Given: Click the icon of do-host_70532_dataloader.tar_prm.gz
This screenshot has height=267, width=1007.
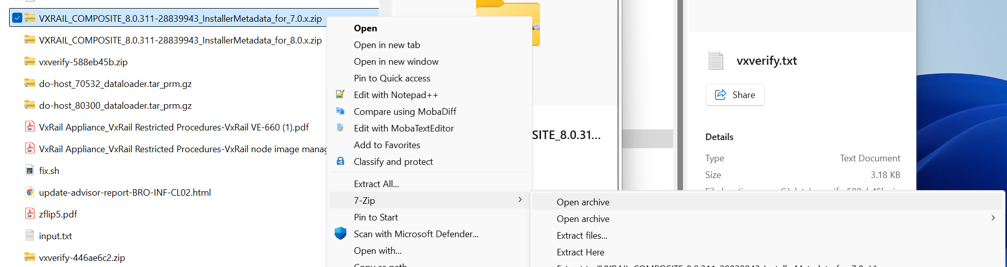Looking at the screenshot, I should [30, 83].
